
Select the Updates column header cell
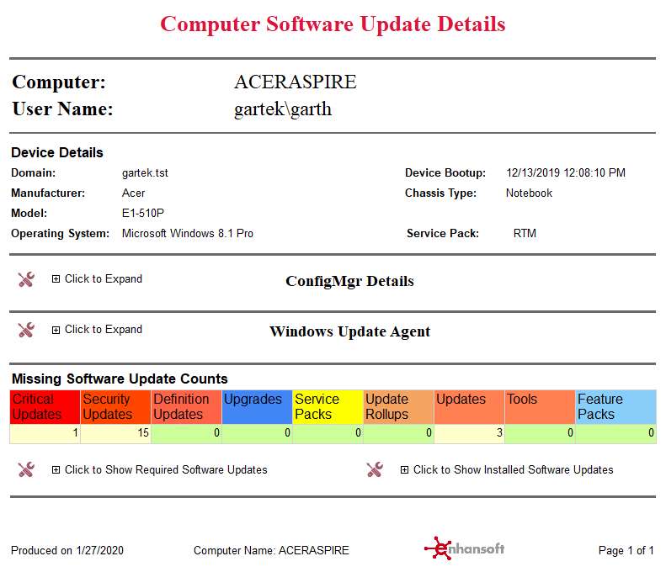[469, 407]
